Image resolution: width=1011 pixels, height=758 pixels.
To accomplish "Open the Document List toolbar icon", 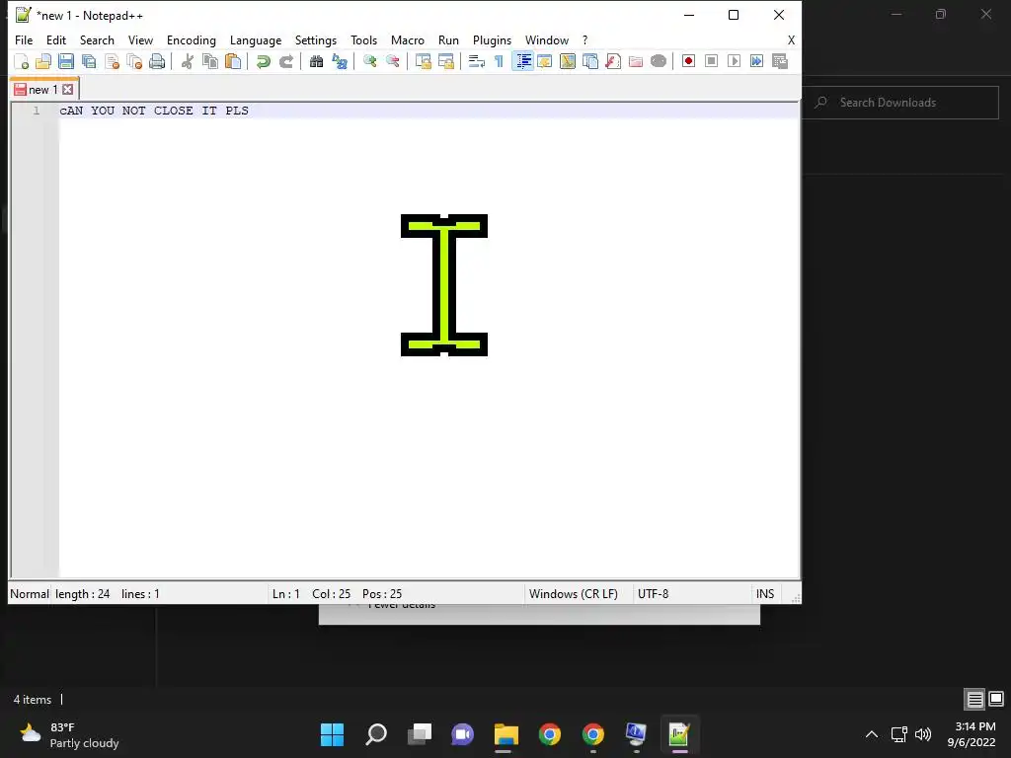I will pyautogui.click(x=590, y=62).
